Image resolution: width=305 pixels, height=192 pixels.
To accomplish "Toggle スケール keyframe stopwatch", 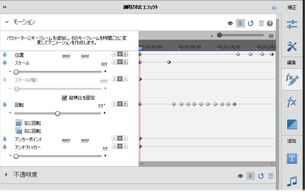I will tap(5, 62).
